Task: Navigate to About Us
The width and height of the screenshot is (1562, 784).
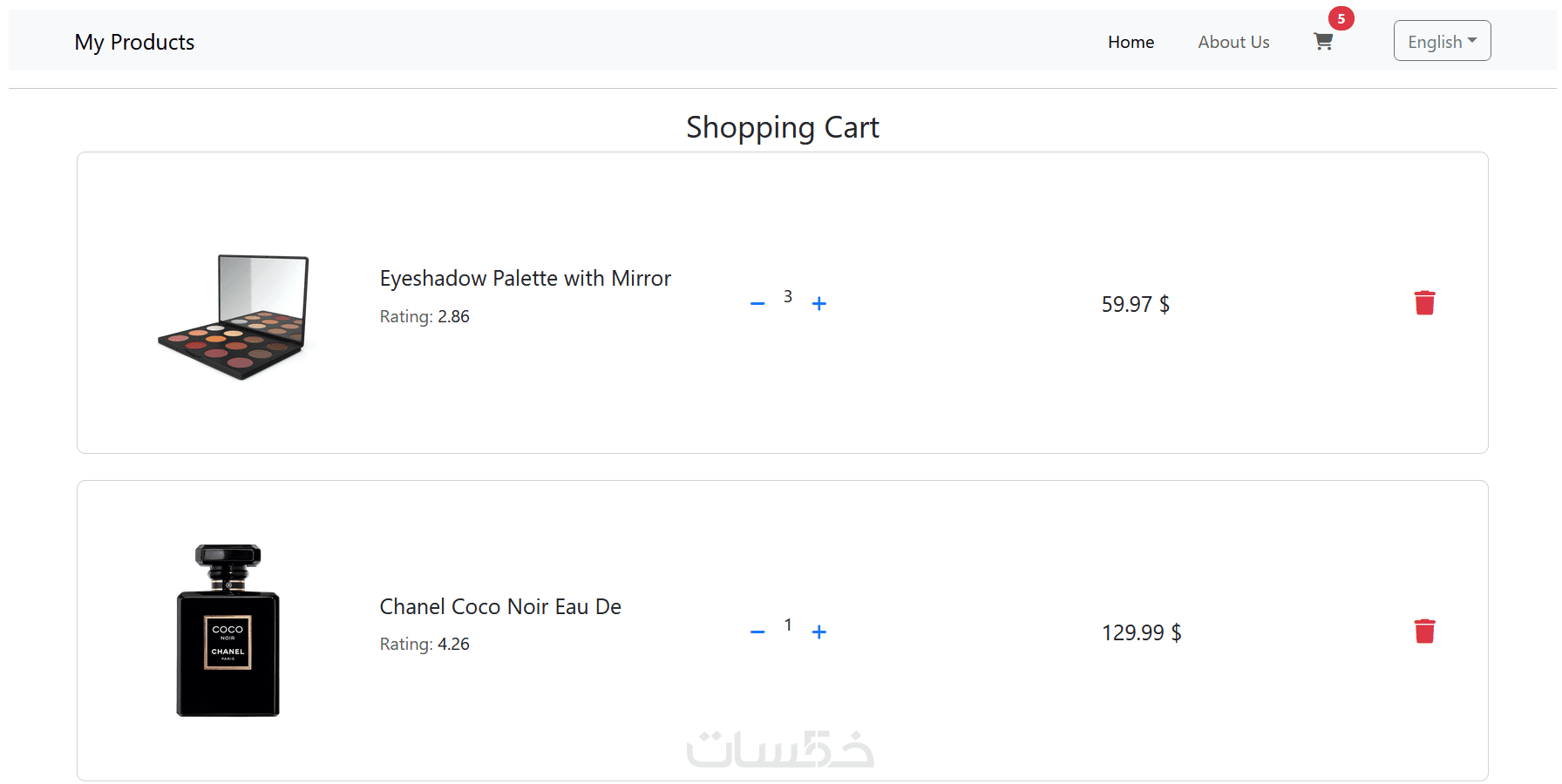Action: (1233, 42)
